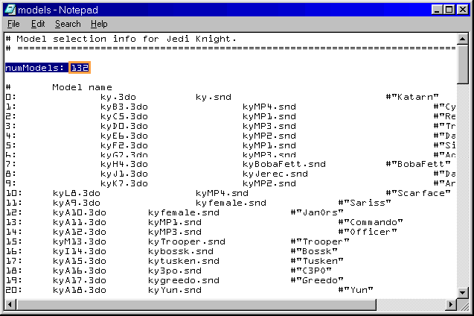This screenshot has height=316, width=474.
Task: Click kyMP4.snd in row 1
Action: [269, 107]
